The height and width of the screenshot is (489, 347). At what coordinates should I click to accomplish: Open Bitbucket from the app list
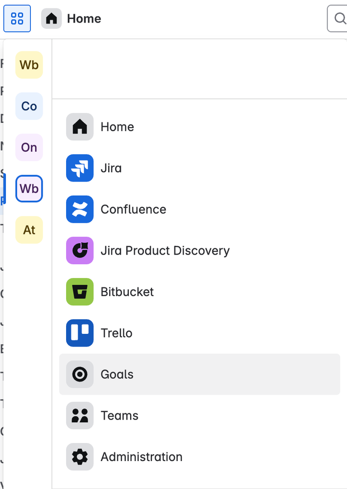pyautogui.click(x=200, y=292)
